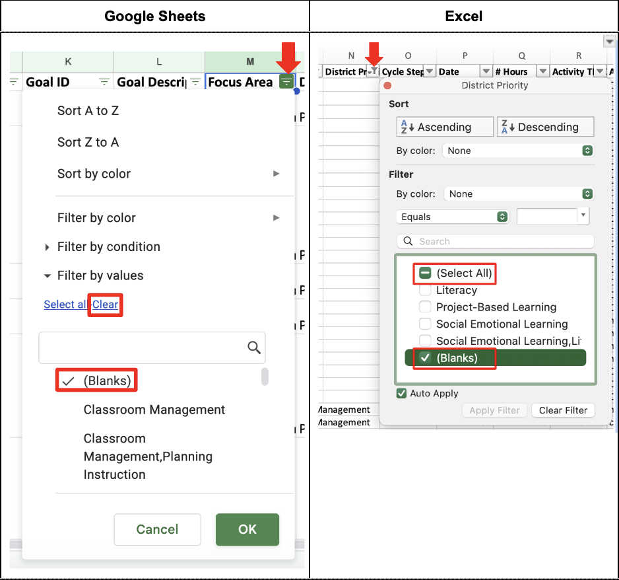Screen dimensions: 619x580
Task: Select the Goal ID header cell
Action: (68, 82)
